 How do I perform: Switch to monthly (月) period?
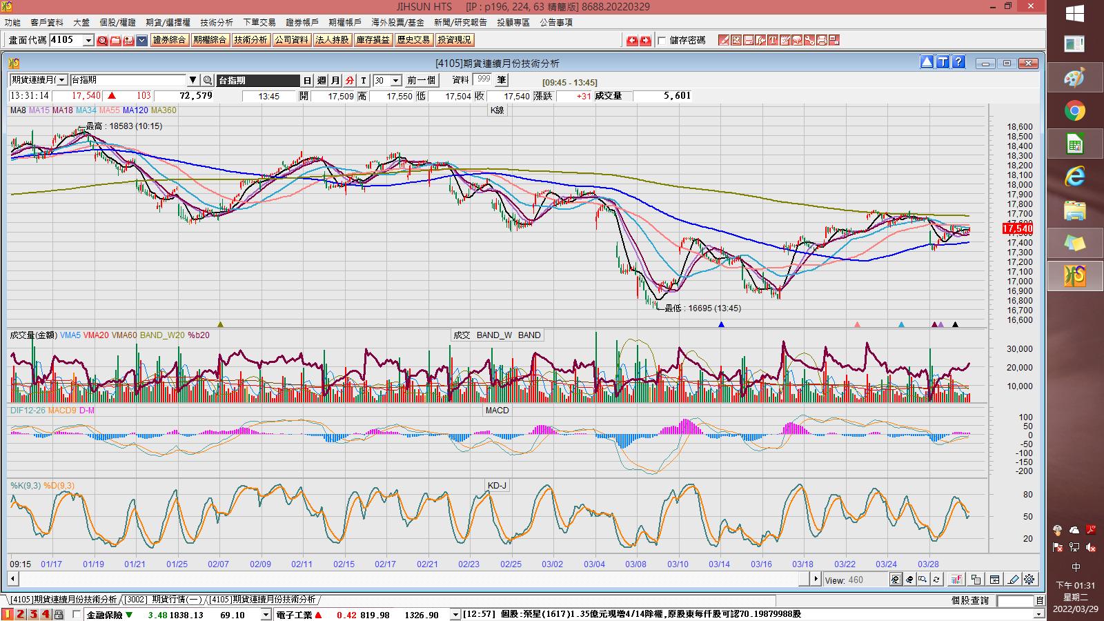point(335,81)
